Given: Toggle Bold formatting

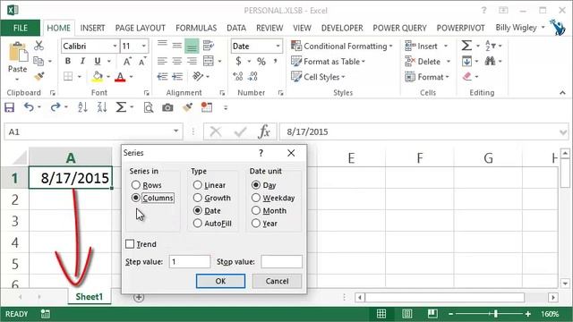Looking at the screenshot, I should (x=68, y=62).
